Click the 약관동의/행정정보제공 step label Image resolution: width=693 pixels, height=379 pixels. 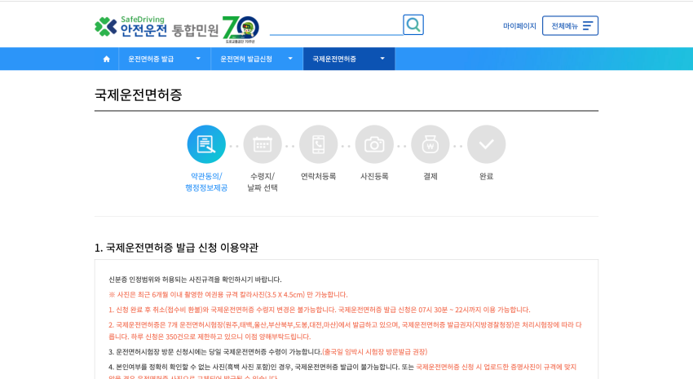206,182
